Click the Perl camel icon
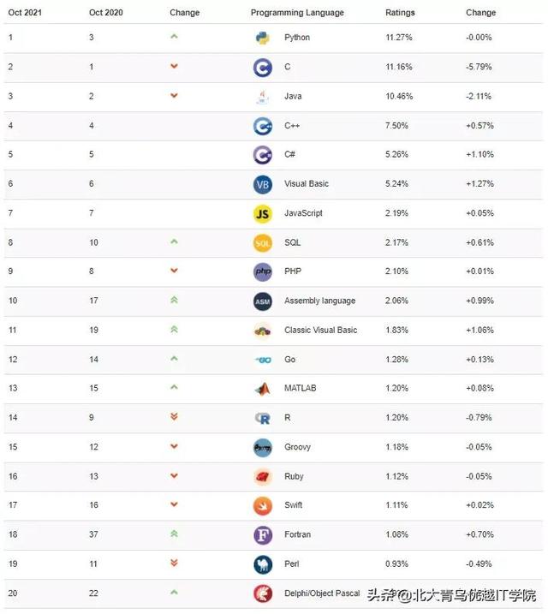 pyautogui.click(x=263, y=564)
